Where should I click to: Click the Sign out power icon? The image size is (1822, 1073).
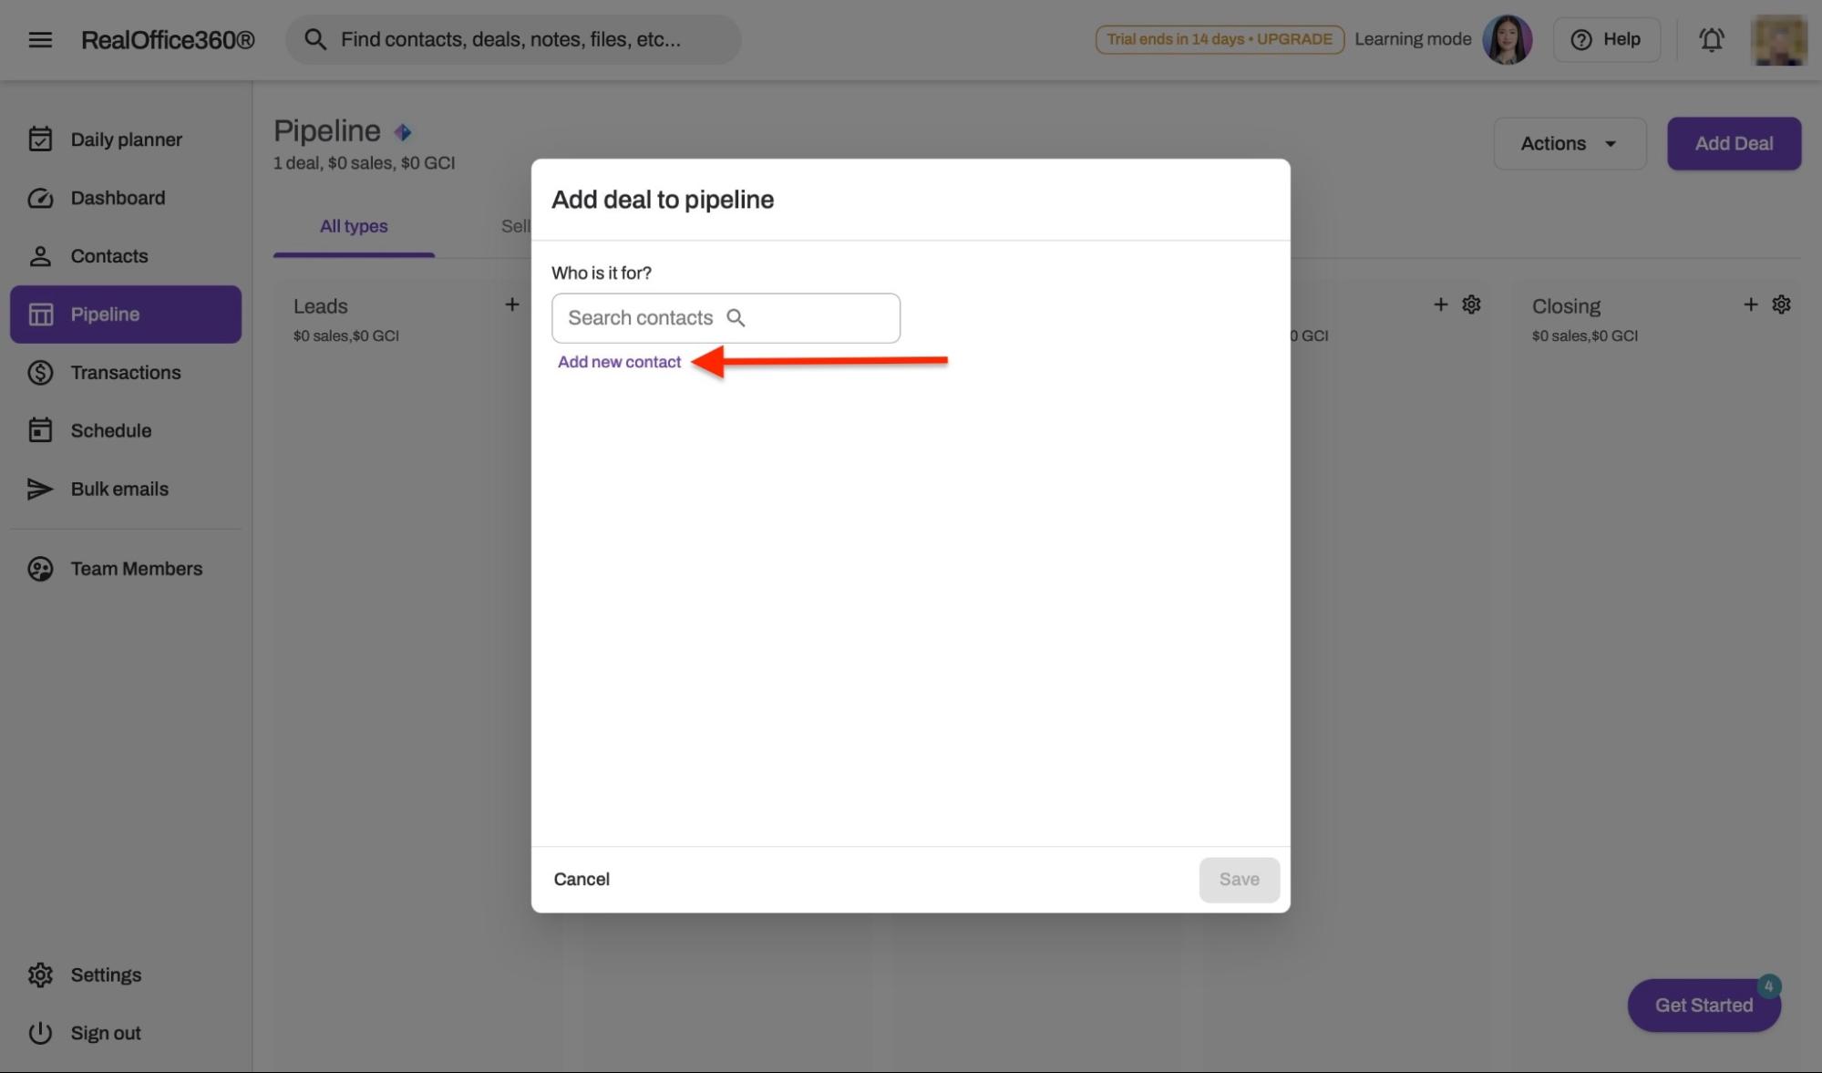coord(40,1033)
